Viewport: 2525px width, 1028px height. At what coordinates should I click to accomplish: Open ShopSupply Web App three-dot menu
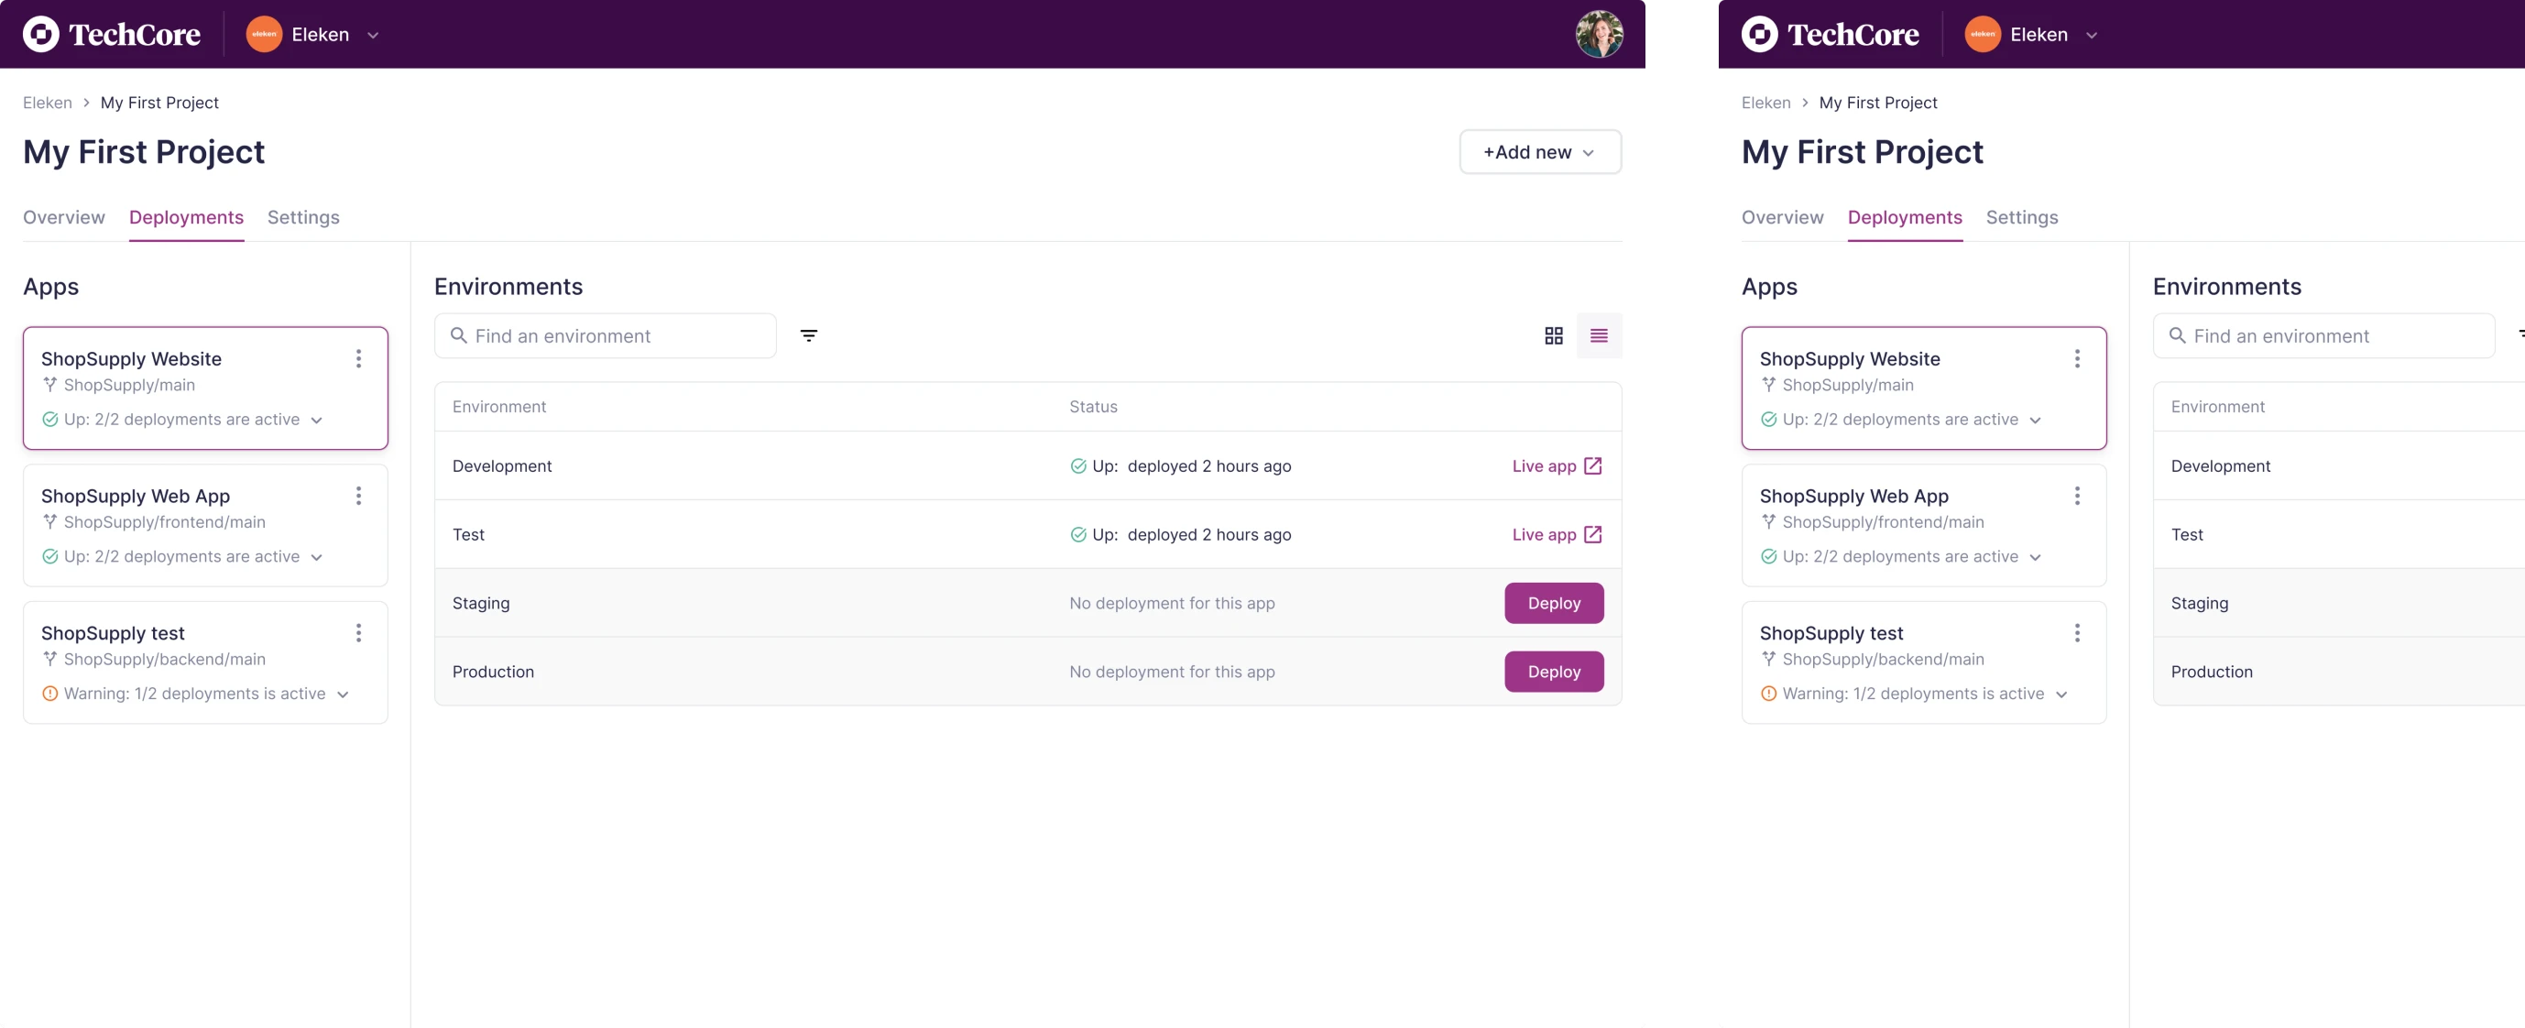pos(359,496)
